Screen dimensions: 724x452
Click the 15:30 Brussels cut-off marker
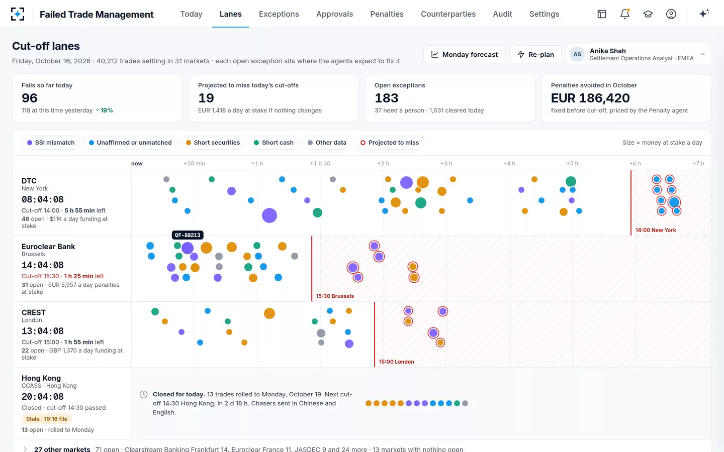[335, 296]
